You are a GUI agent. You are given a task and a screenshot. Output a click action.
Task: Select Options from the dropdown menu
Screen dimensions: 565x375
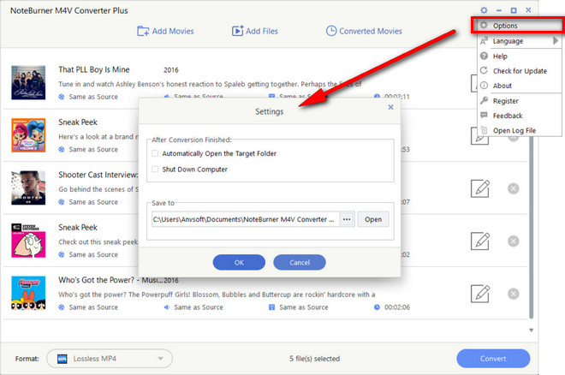[x=517, y=26]
